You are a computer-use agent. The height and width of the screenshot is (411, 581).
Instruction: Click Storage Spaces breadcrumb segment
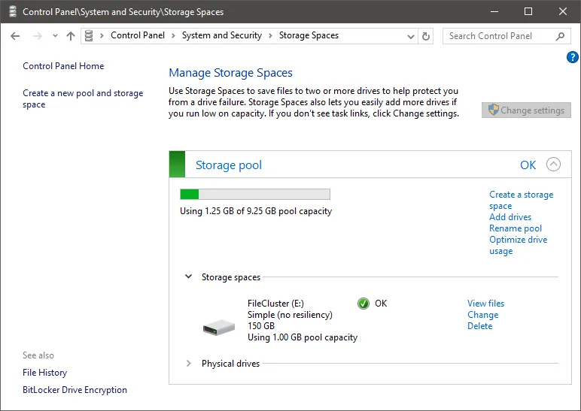click(309, 35)
